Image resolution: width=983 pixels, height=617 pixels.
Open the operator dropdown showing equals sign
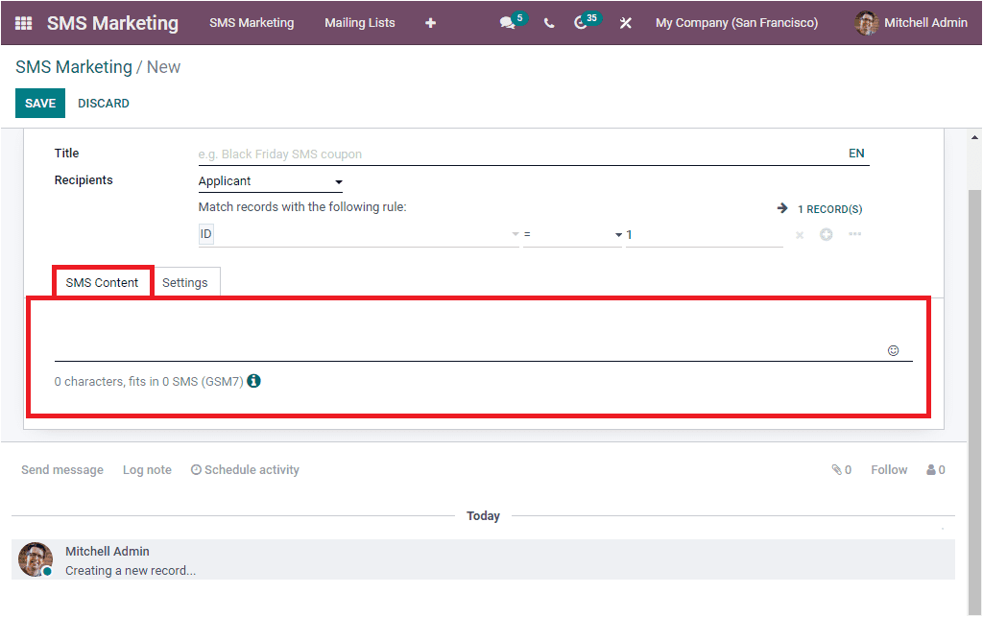pyautogui.click(x=572, y=235)
